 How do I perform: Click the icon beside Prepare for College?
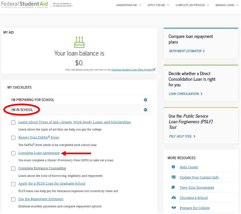click(x=174, y=208)
